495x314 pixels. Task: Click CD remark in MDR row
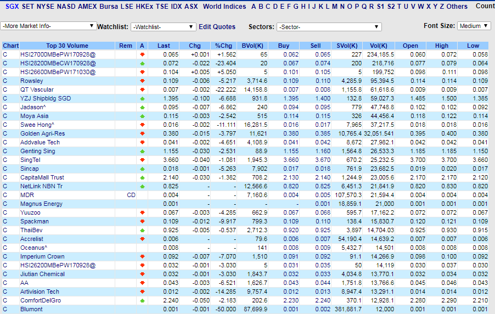pyautogui.click(x=131, y=195)
